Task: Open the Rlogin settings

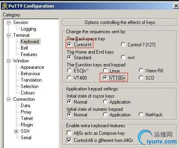Action: (x=27, y=125)
